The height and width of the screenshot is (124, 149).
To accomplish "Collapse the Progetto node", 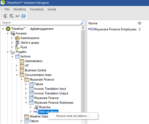I will tap(8, 52).
